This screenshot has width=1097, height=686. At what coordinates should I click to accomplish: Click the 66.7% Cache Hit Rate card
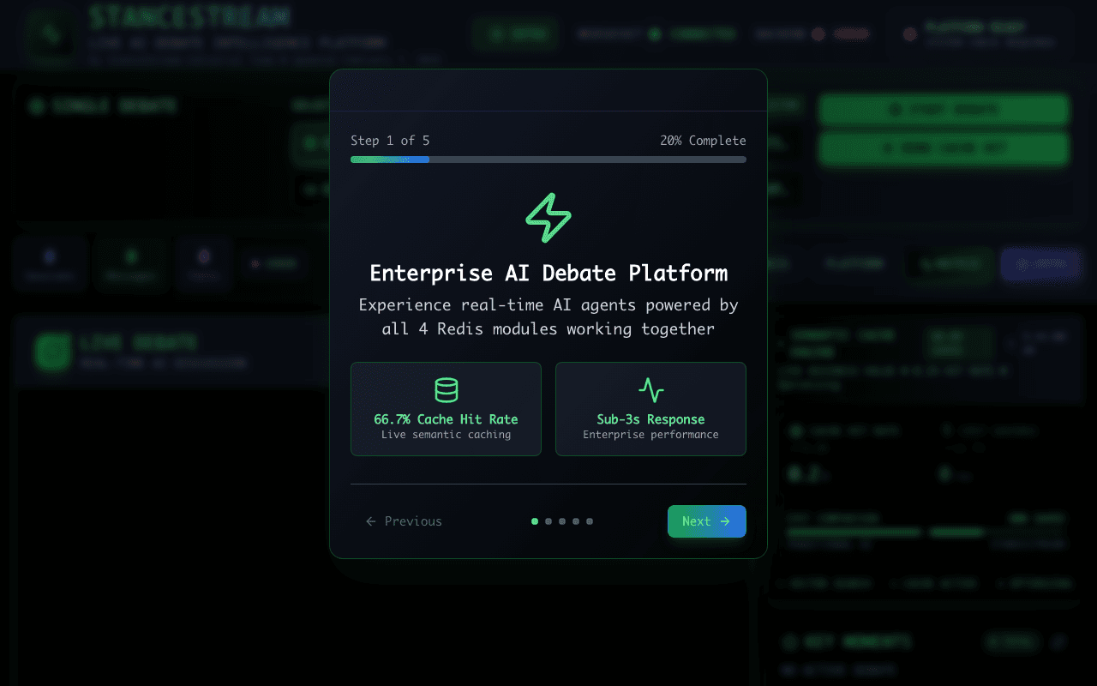pos(446,409)
